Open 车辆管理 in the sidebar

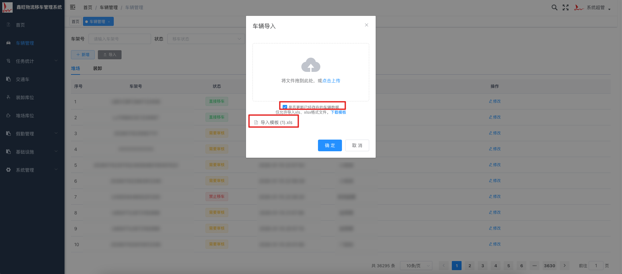(x=32, y=43)
